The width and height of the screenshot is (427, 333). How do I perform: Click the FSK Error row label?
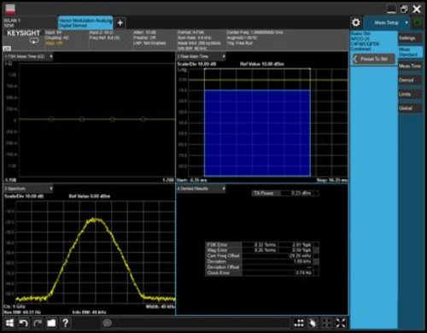224,244
